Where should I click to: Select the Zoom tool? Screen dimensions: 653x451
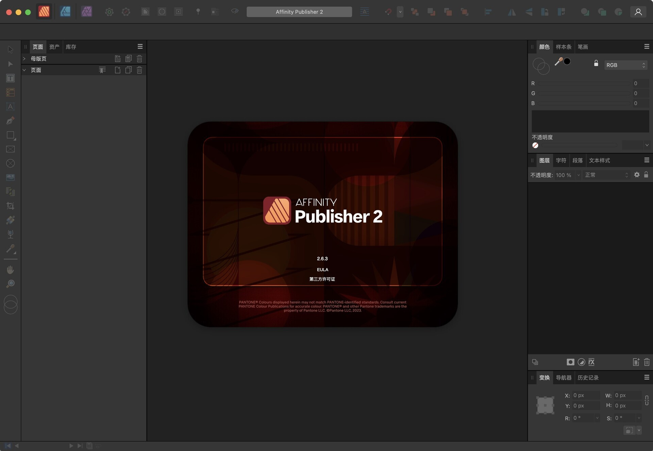[11, 284]
